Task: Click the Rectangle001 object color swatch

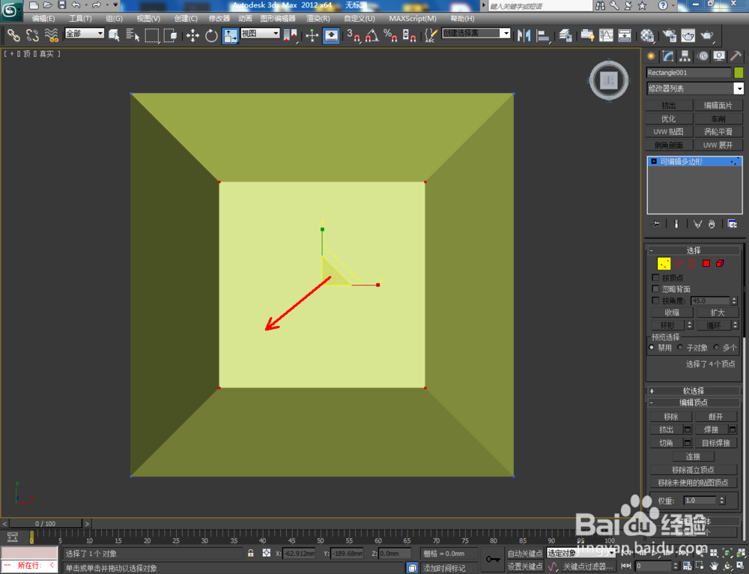Action: [x=737, y=72]
